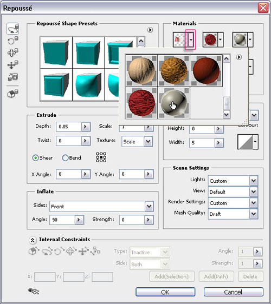This screenshot has height=304, width=271.
Task: Click the constraint home position icon
Action: click(34, 251)
